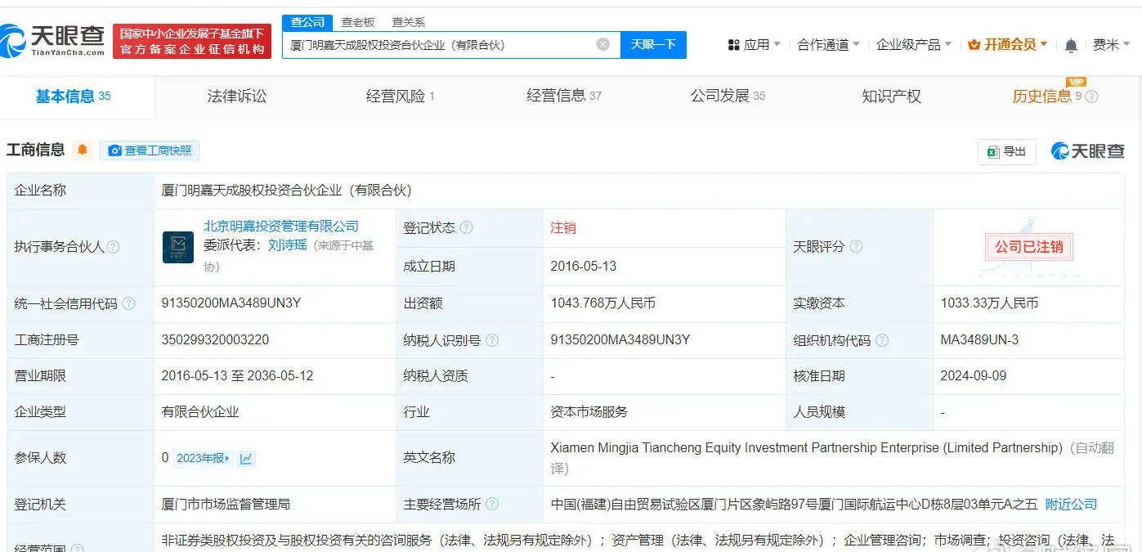This screenshot has width=1142, height=552.
Task: Select the 查公司 search tab
Action: click(x=307, y=22)
